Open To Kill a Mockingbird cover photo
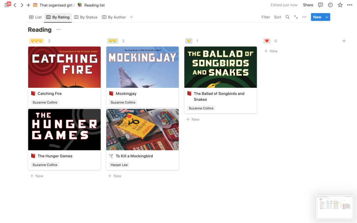Image resolution: width=357 pixels, height=223 pixels. [x=142, y=130]
